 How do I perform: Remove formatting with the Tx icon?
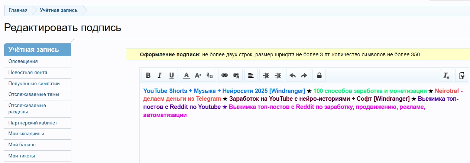point(446,76)
